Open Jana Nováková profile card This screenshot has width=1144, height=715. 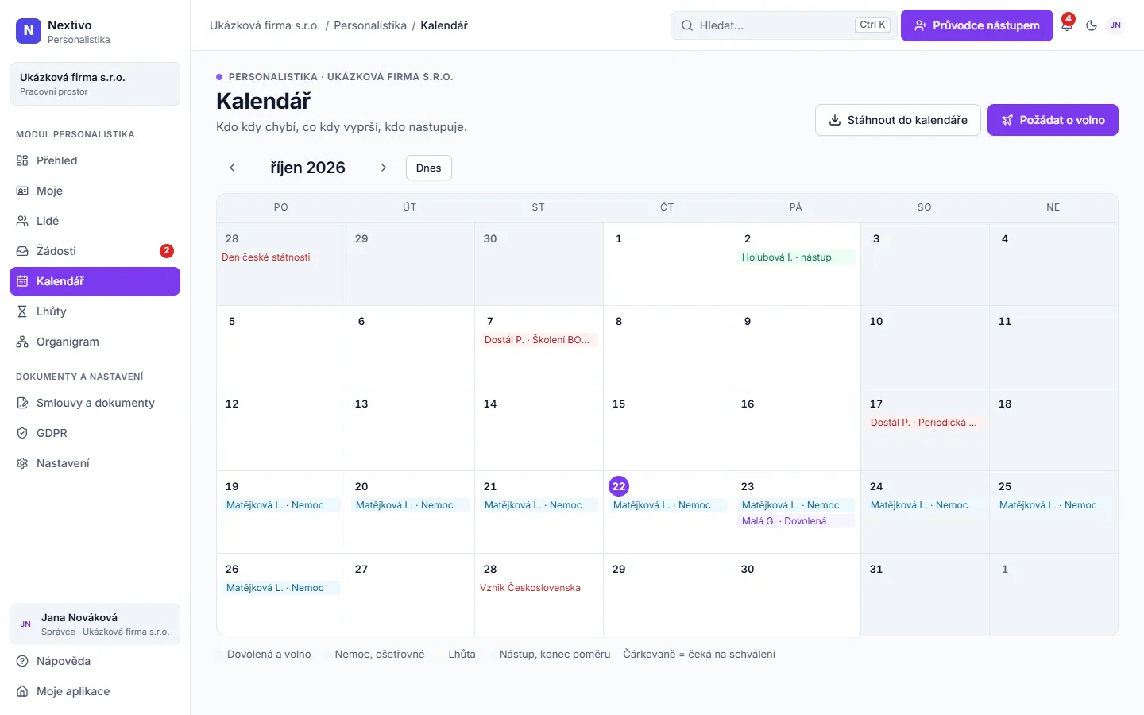tap(95, 624)
